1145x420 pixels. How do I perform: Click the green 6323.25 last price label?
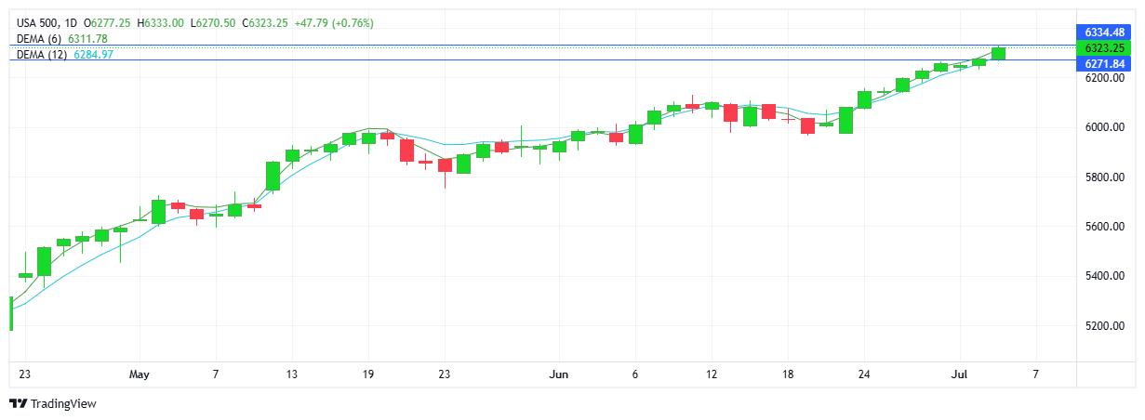point(1106,47)
